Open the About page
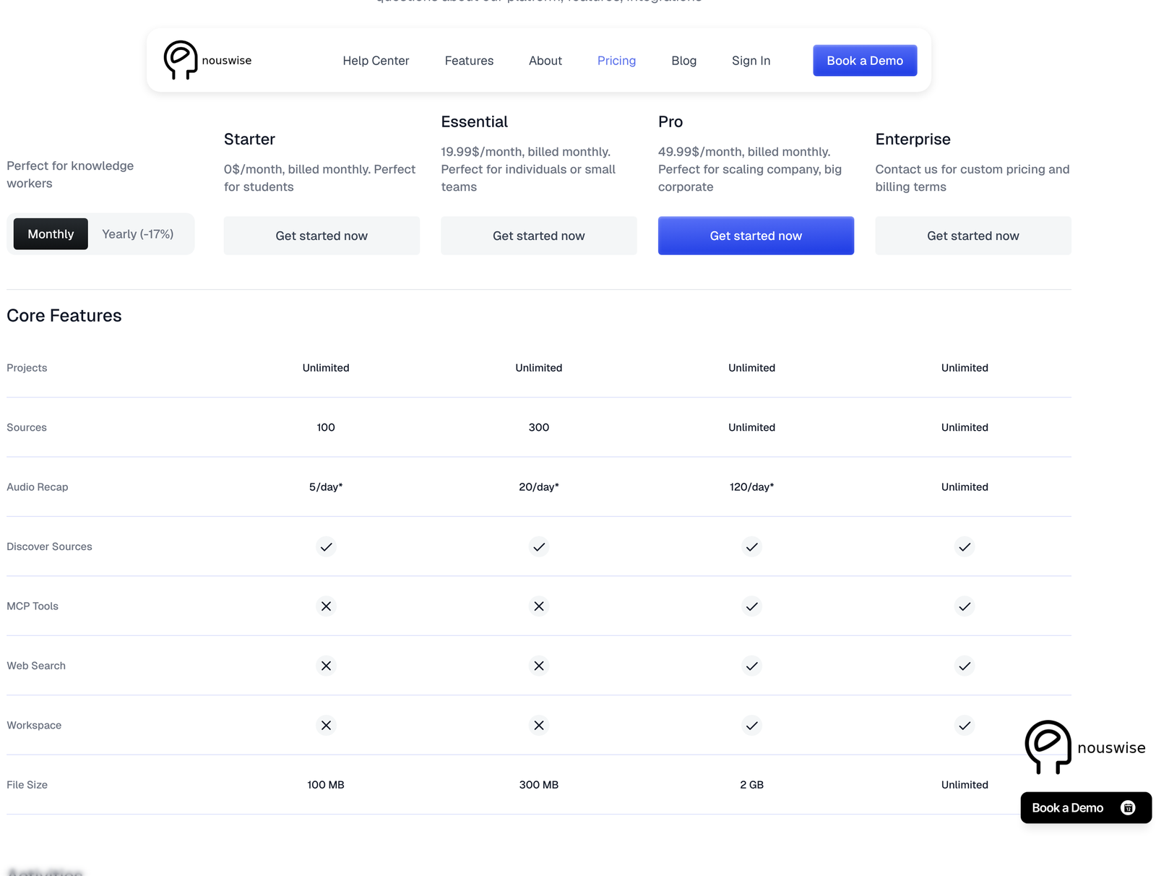This screenshot has width=1156, height=876. click(545, 61)
